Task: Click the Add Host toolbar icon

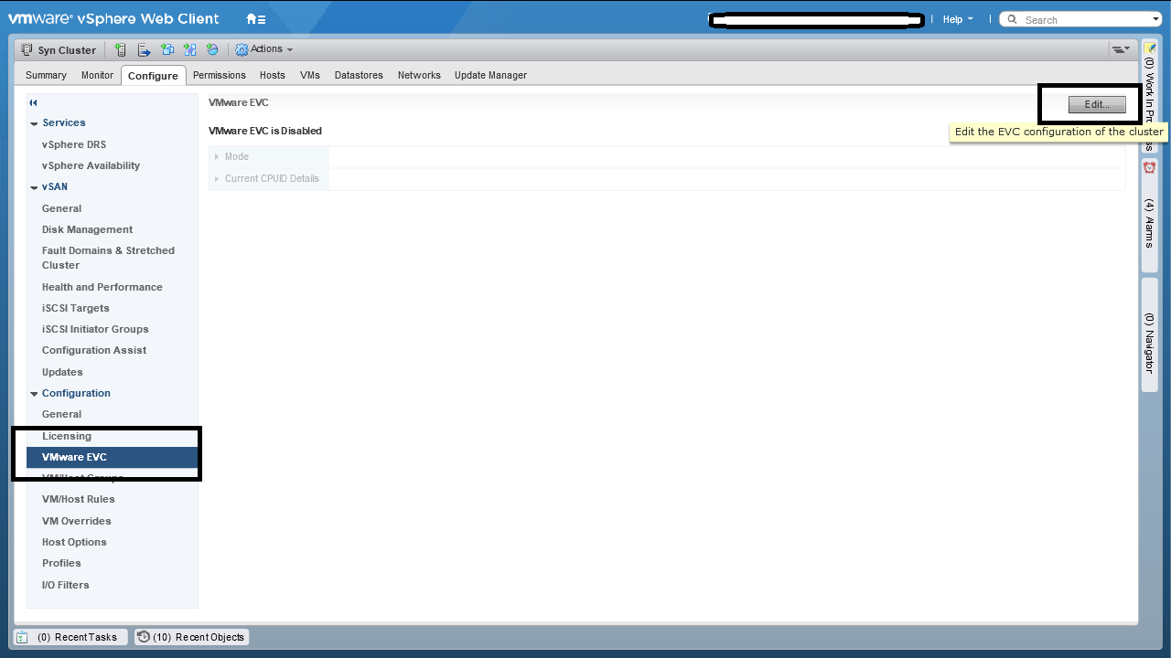Action: pos(121,49)
